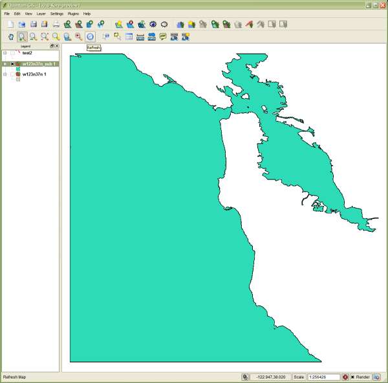
Task: Open the Edit menu
Action: coord(17,14)
